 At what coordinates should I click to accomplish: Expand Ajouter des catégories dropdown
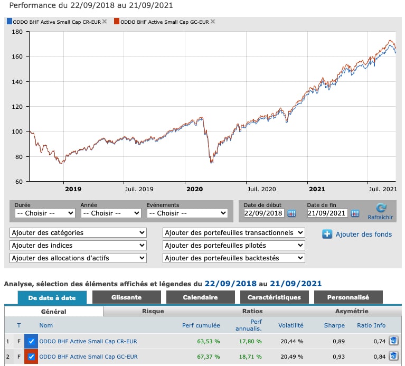[x=78, y=233]
